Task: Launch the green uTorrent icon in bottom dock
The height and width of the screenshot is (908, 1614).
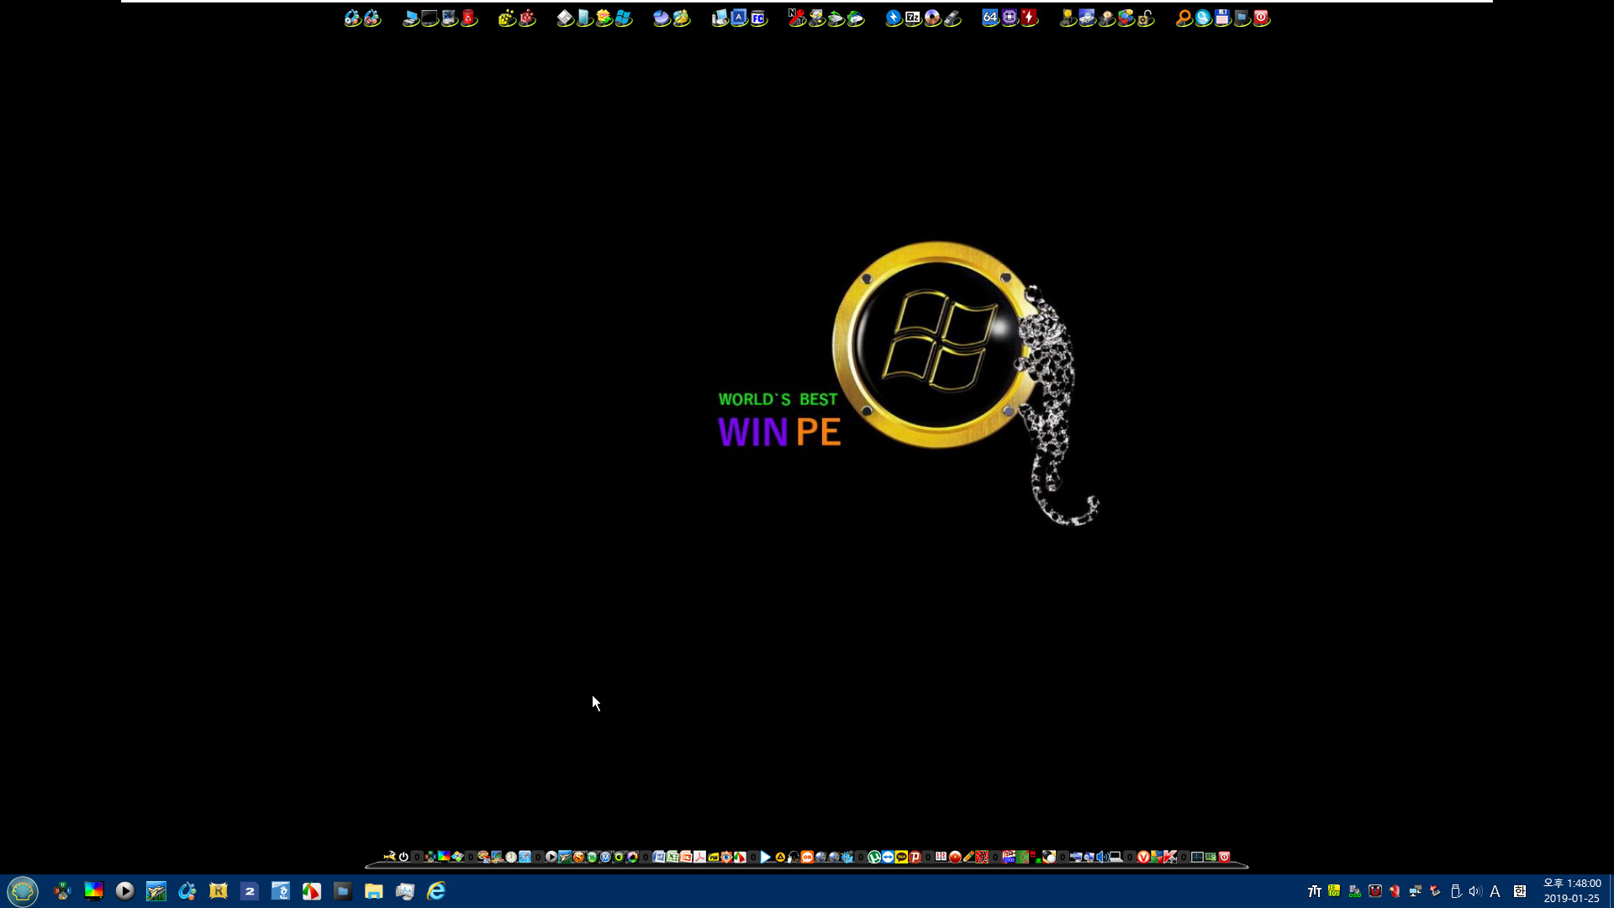Action: [x=874, y=857]
